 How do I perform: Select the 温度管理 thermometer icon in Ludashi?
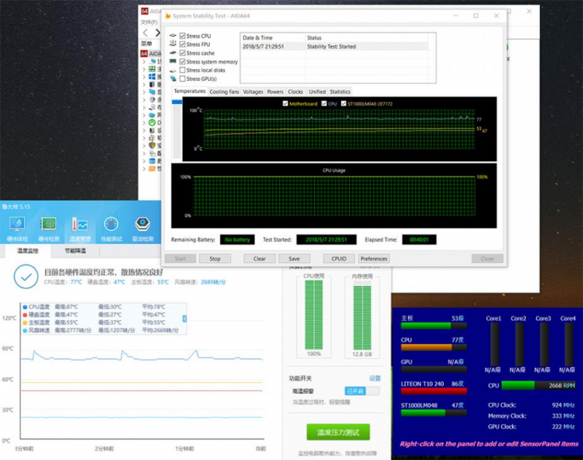[x=80, y=229]
